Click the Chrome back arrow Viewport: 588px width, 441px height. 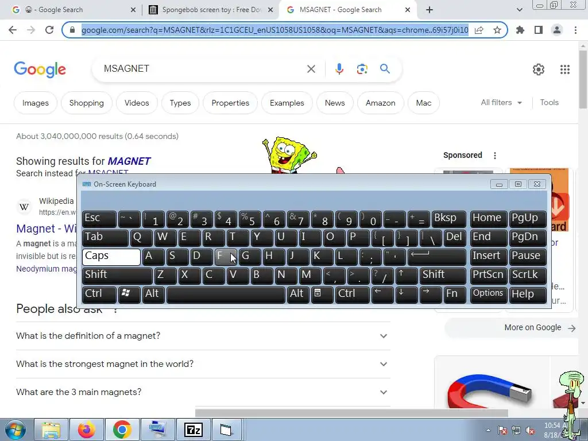13,30
